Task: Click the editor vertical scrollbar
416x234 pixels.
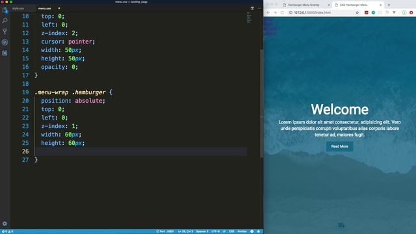Action: (x=261, y=103)
